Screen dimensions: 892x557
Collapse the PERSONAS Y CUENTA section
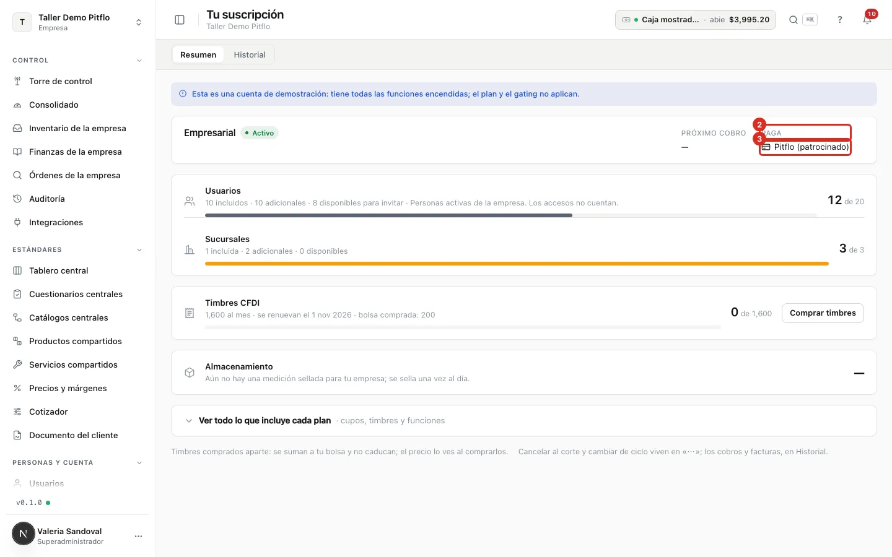139,463
